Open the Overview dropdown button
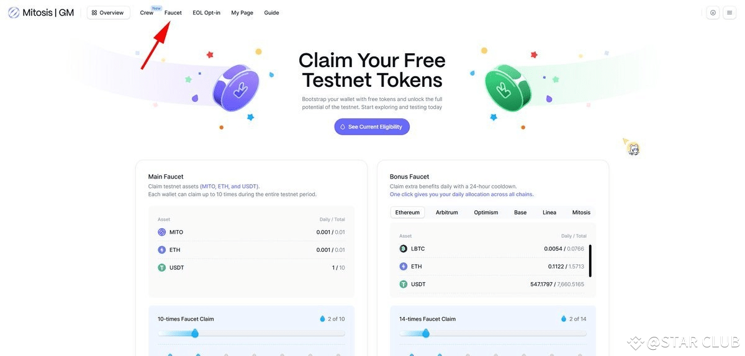745x356 pixels. tap(109, 12)
